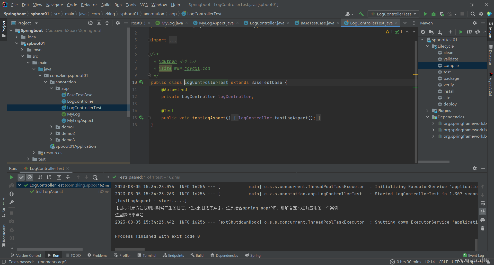494x265 pixels.
Task: Locate opened file in Project tree
Action: 90,23
